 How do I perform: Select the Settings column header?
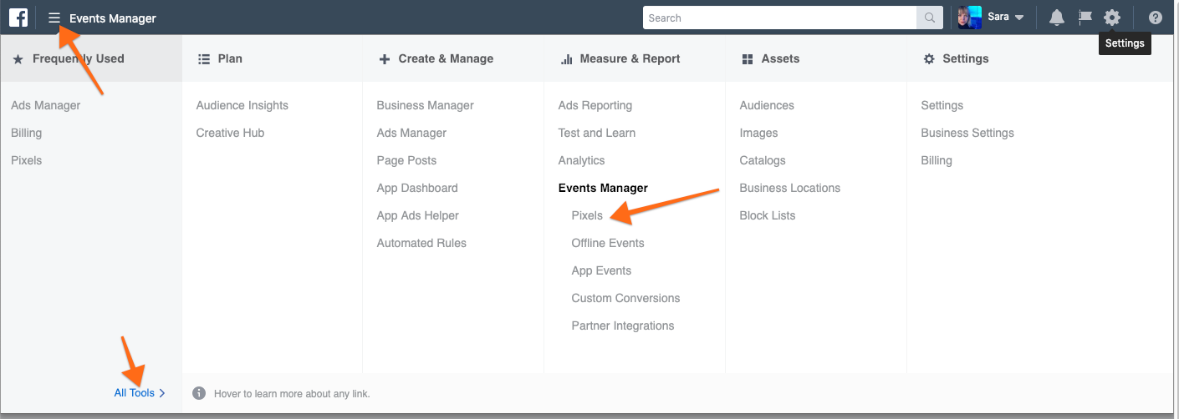pos(1040,58)
